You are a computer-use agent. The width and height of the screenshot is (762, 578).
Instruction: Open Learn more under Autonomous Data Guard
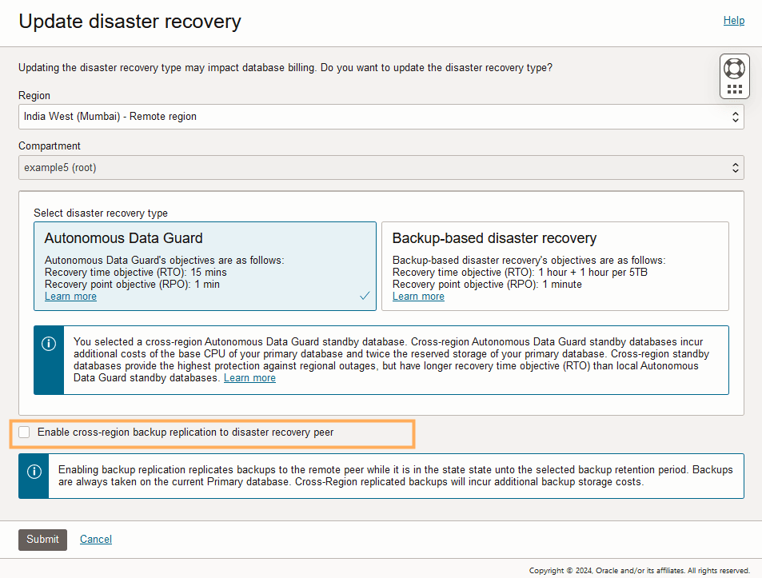click(x=70, y=297)
